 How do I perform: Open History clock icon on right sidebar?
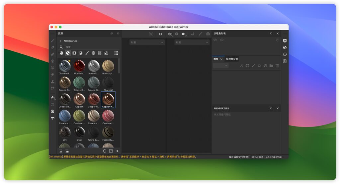(x=285, y=54)
